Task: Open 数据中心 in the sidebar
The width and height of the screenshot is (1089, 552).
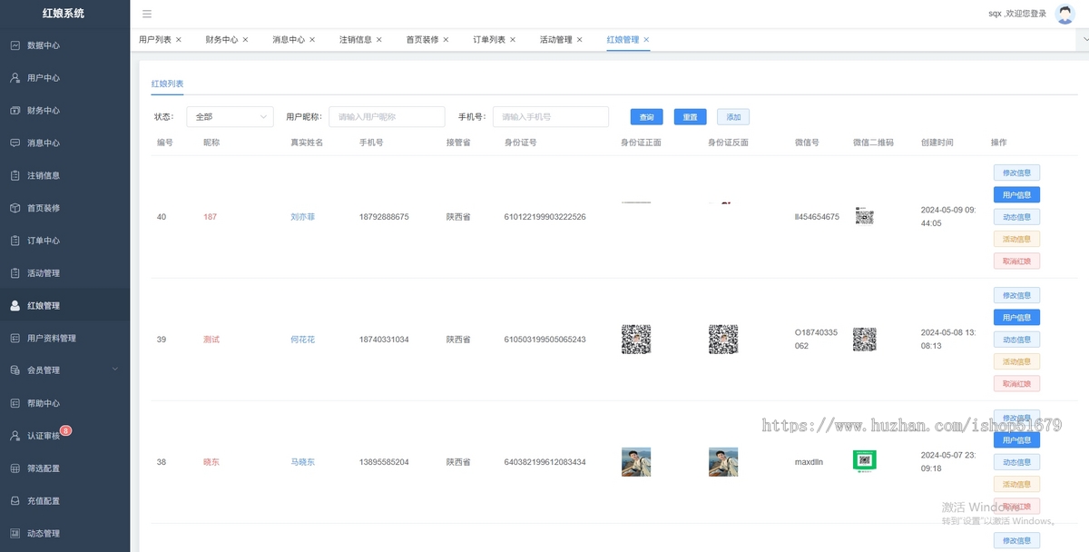Action: pos(64,45)
